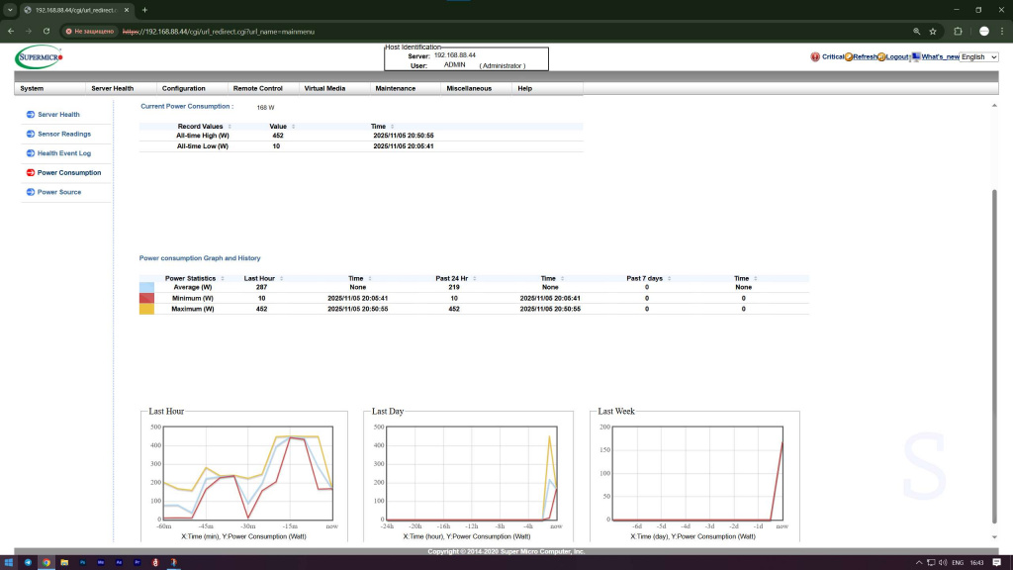Click the Refresh icon in header

coord(849,57)
